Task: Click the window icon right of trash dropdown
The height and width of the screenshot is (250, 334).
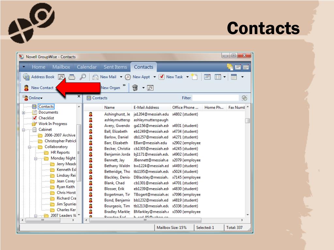Action: pyautogui.click(x=150, y=88)
